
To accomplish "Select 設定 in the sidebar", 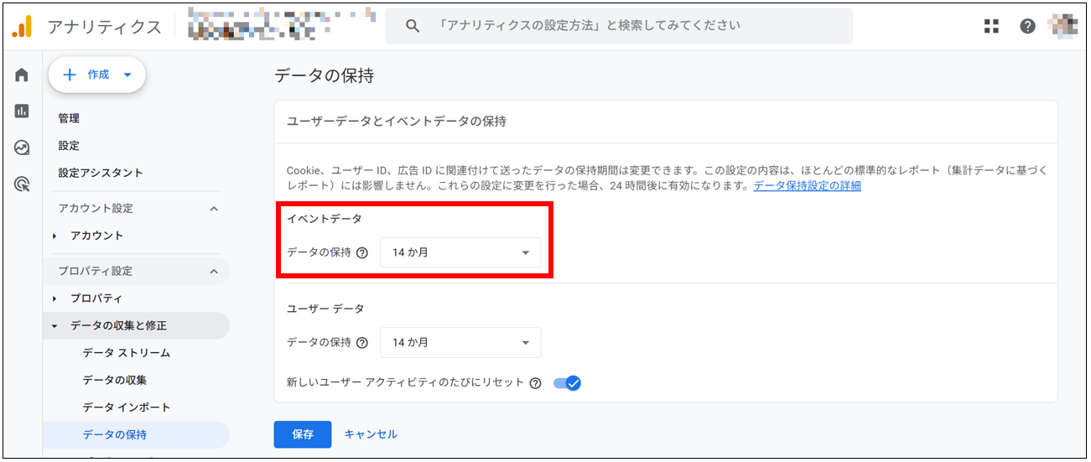I will pos(69,145).
